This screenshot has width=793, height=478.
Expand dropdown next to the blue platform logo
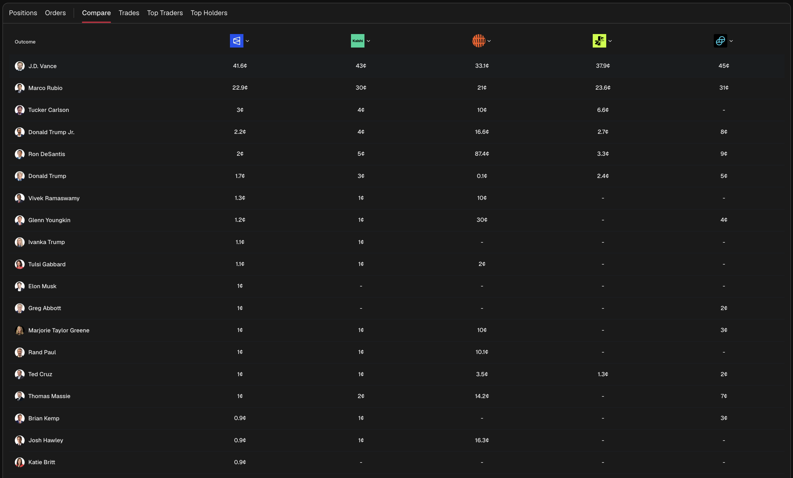(x=247, y=41)
